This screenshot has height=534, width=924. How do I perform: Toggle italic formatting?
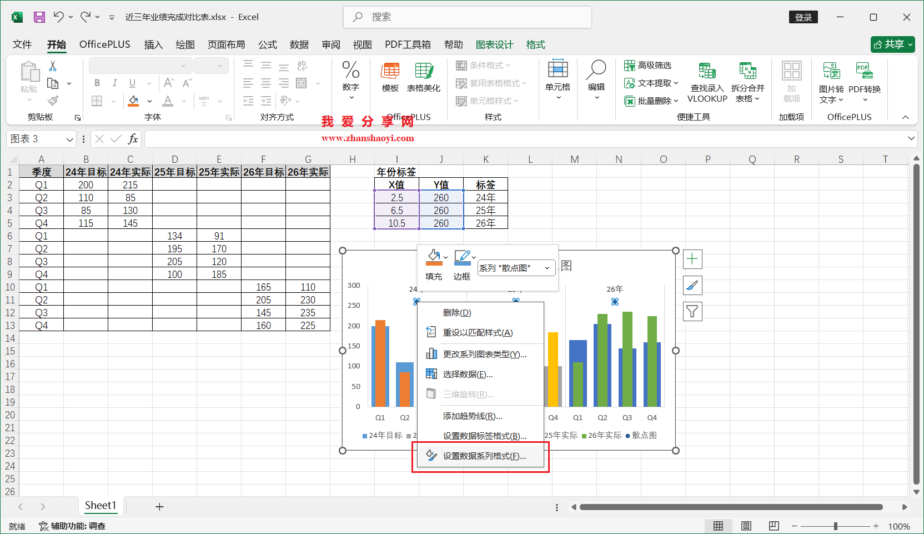click(x=114, y=83)
